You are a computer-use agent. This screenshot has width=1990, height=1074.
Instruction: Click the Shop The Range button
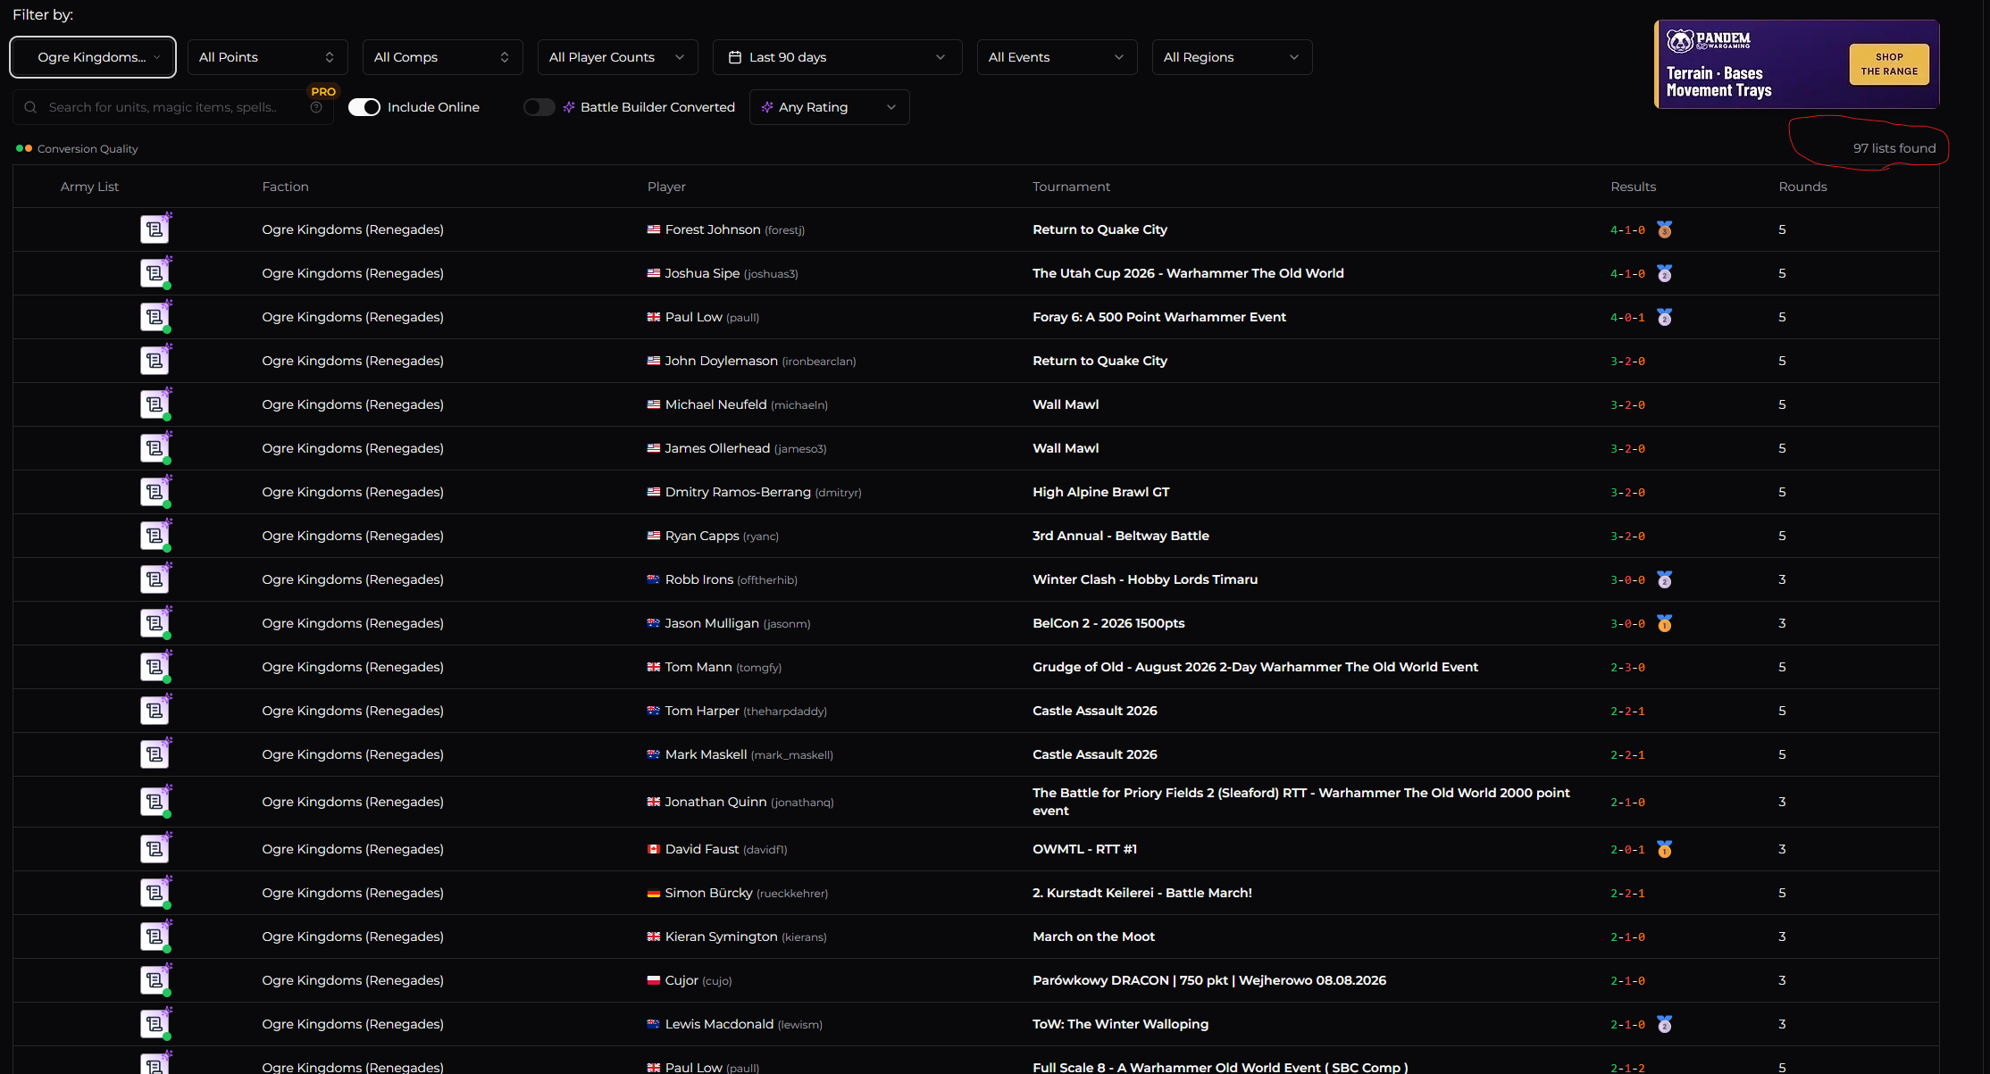[1889, 64]
